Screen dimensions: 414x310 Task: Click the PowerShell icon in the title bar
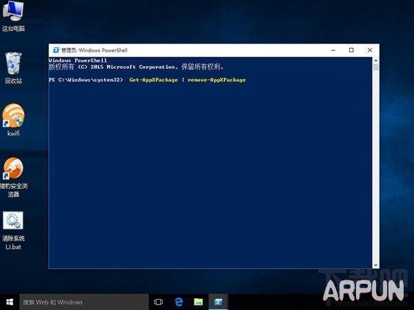coord(56,50)
